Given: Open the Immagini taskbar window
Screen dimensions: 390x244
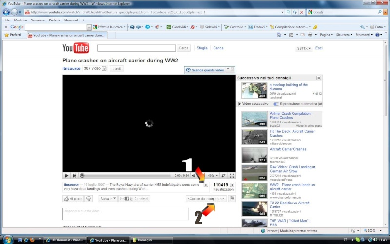Looking at the screenshot, I should click(151, 240).
